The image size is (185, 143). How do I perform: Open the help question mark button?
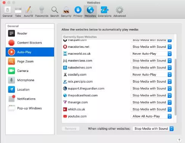click(179, 140)
